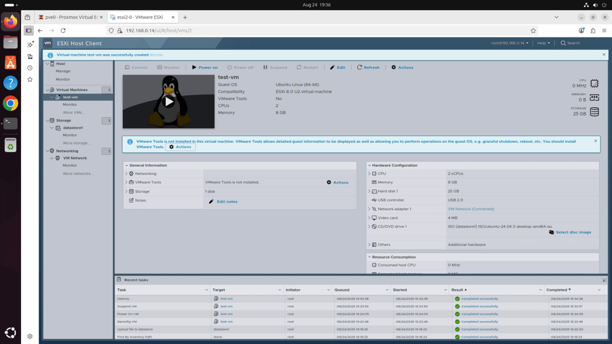The height and width of the screenshot is (344, 612).
Task: Open a new browser tab
Action: click(185, 17)
